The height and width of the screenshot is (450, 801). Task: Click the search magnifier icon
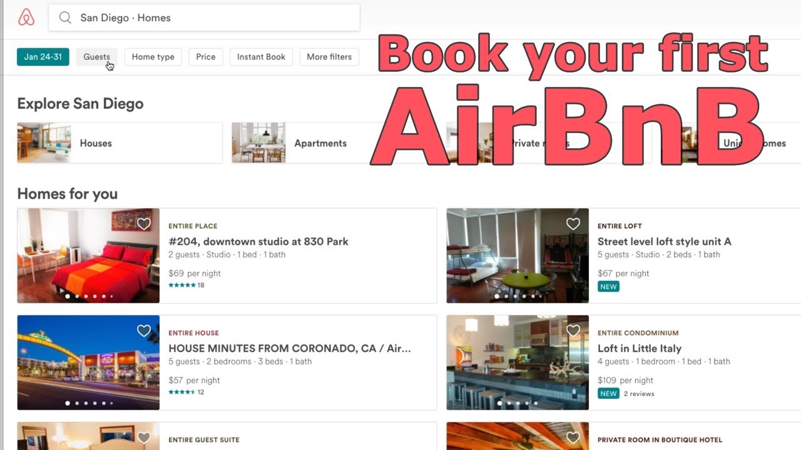(x=65, y=17)
